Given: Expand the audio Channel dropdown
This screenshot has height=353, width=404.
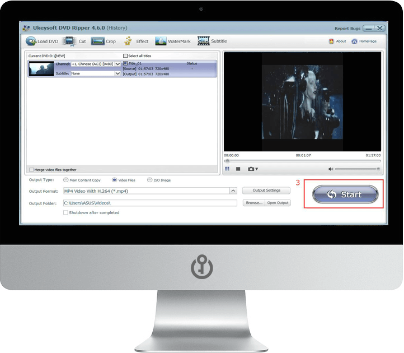Looking at the screenshot, I should click(x=118, y=64).
